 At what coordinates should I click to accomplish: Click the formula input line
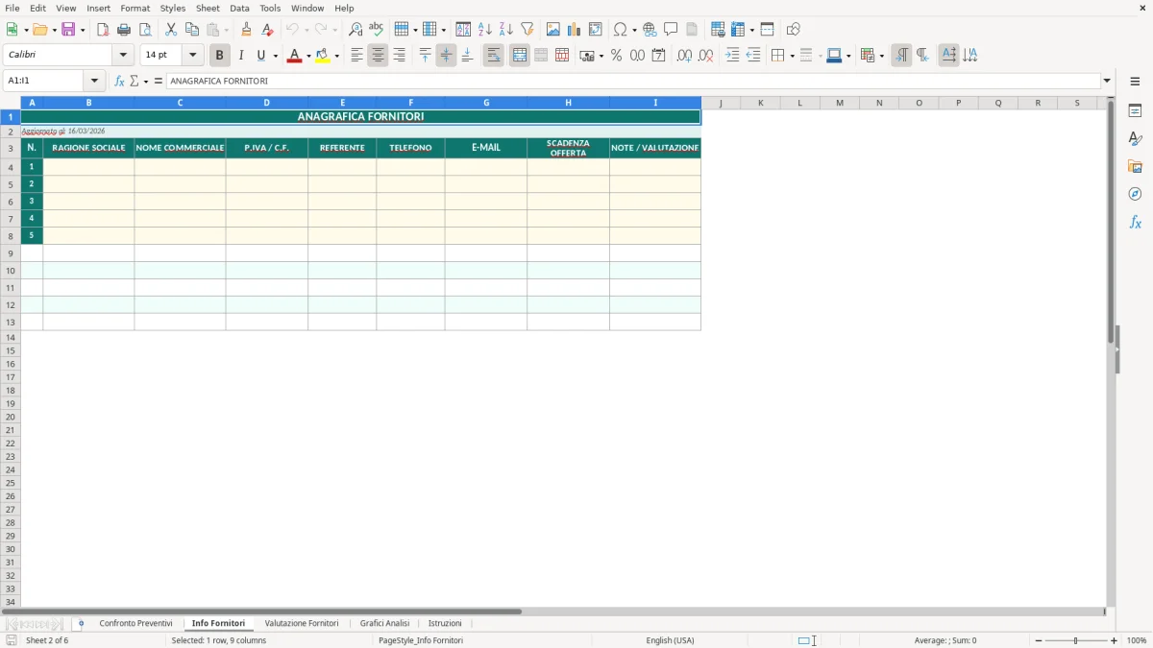[633, 82]
